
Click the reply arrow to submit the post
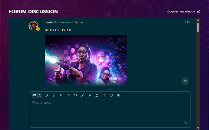(186, 123)
